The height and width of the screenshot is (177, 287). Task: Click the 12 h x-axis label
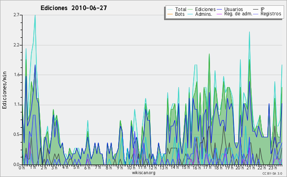(153, 167)
